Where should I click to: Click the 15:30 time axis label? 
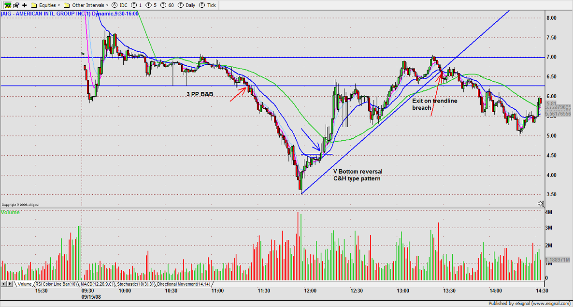click(x=41, y=291)
